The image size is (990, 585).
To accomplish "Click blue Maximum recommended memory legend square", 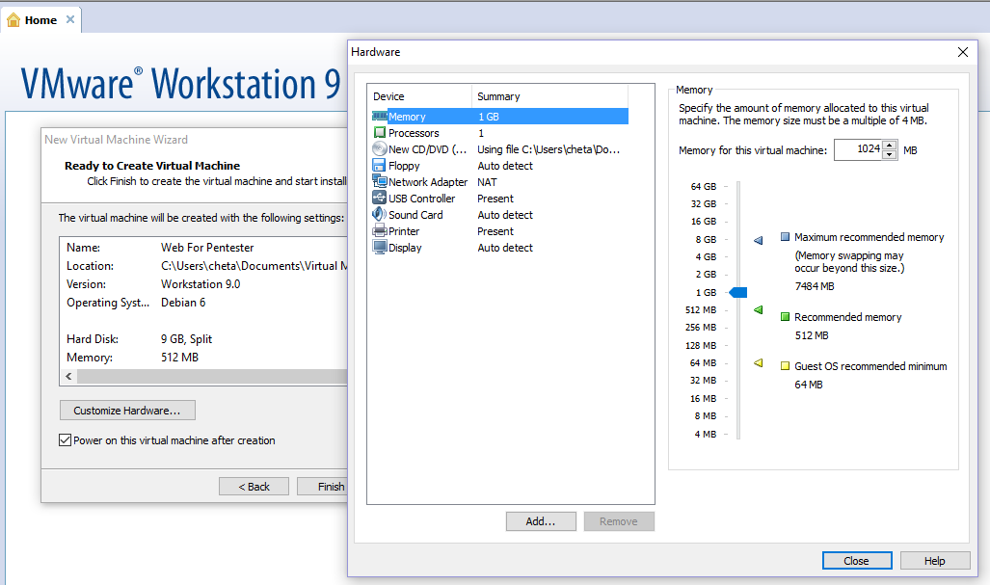I will (785, 237).
